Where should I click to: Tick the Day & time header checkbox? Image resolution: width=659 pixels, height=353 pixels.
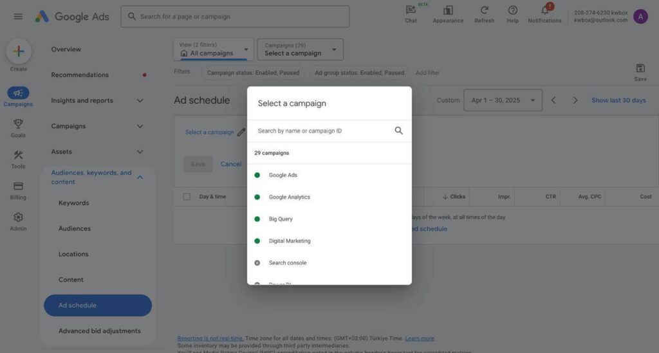[x=187, y=197]
